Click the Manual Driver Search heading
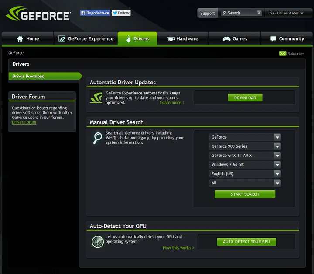 click(x=116, y=122)
